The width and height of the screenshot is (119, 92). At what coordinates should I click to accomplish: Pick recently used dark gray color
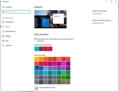(41, 49)
